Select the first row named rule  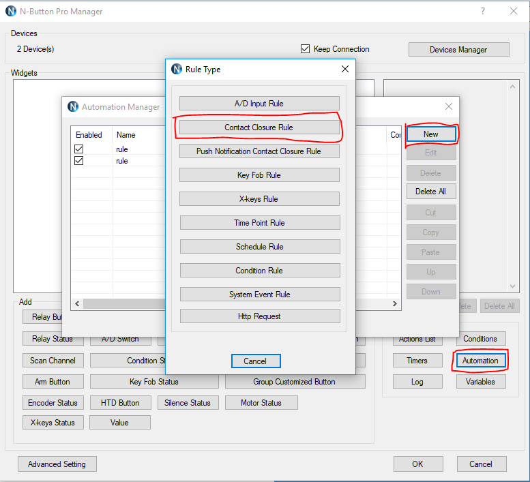click(122, 149)
